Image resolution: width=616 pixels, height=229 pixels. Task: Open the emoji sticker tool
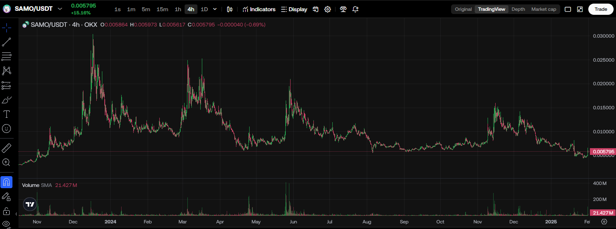click(x=6, y=129)
